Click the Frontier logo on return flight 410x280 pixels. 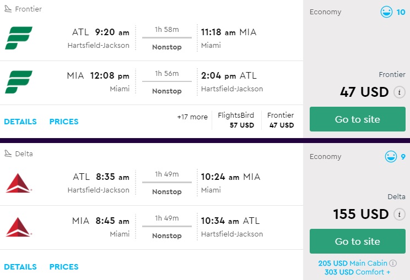coord(19,82)
